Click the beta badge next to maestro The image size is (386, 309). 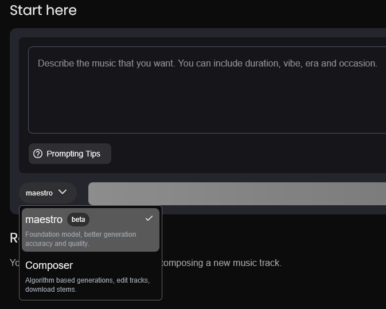point(78,220)
